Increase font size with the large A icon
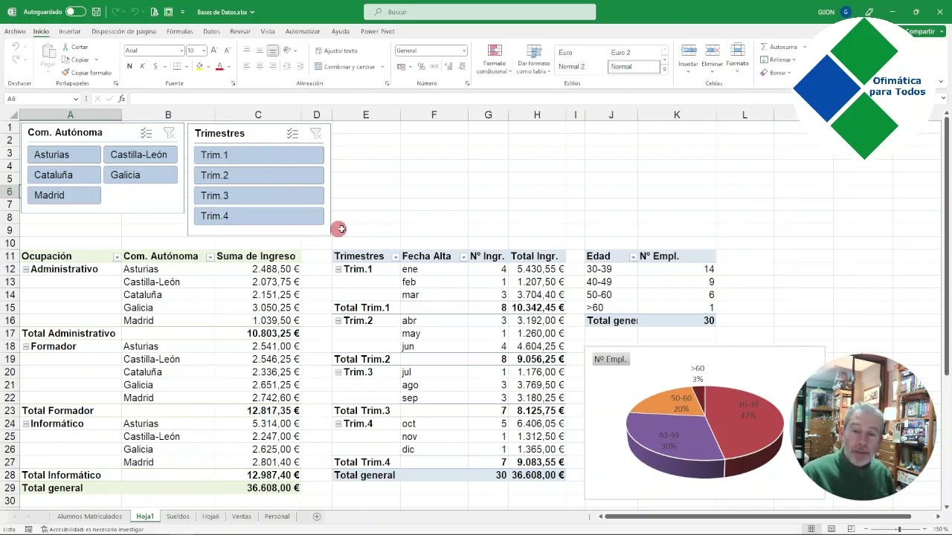This screenshot has width=952, height=535. pyautogui.click(x=214, y=51)
